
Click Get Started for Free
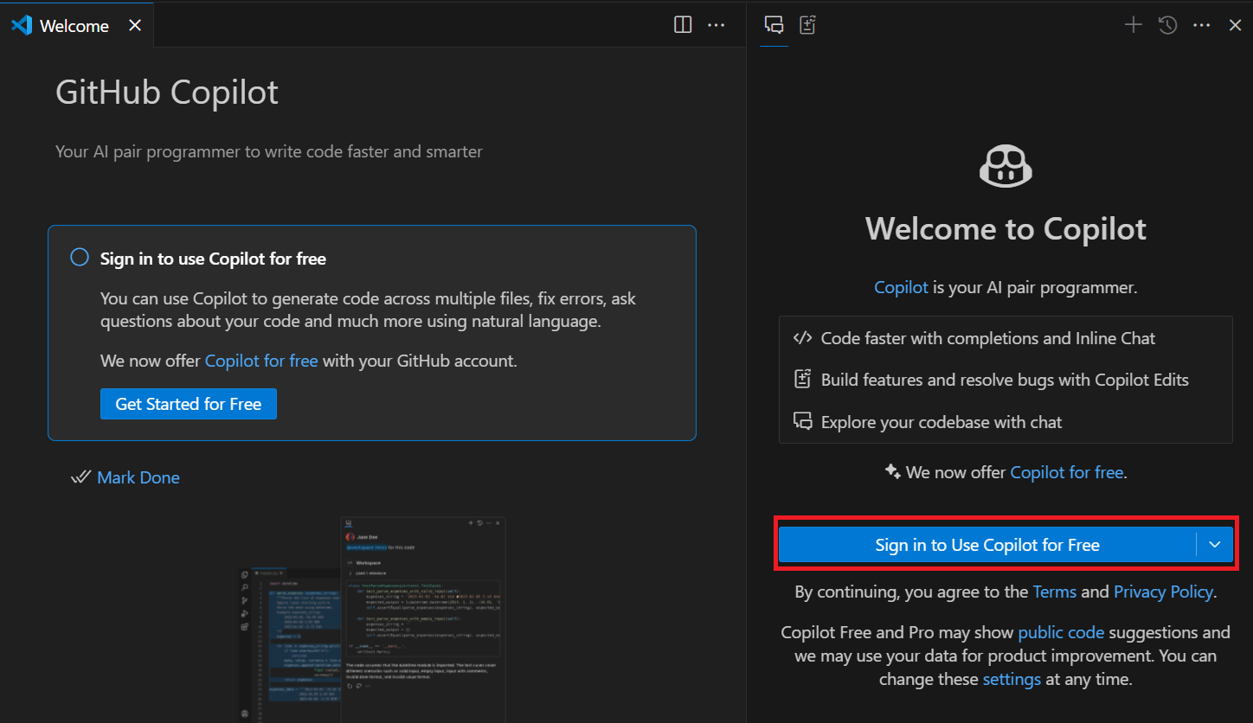188,403
